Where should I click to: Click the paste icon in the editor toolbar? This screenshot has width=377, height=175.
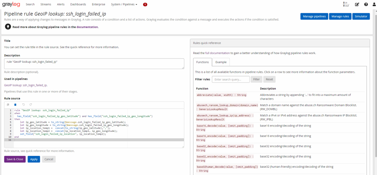pyautogui.click(x=15, y=105)
